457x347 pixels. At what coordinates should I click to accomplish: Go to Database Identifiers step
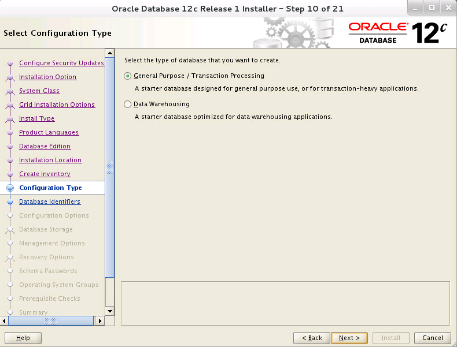pos(50,202)
